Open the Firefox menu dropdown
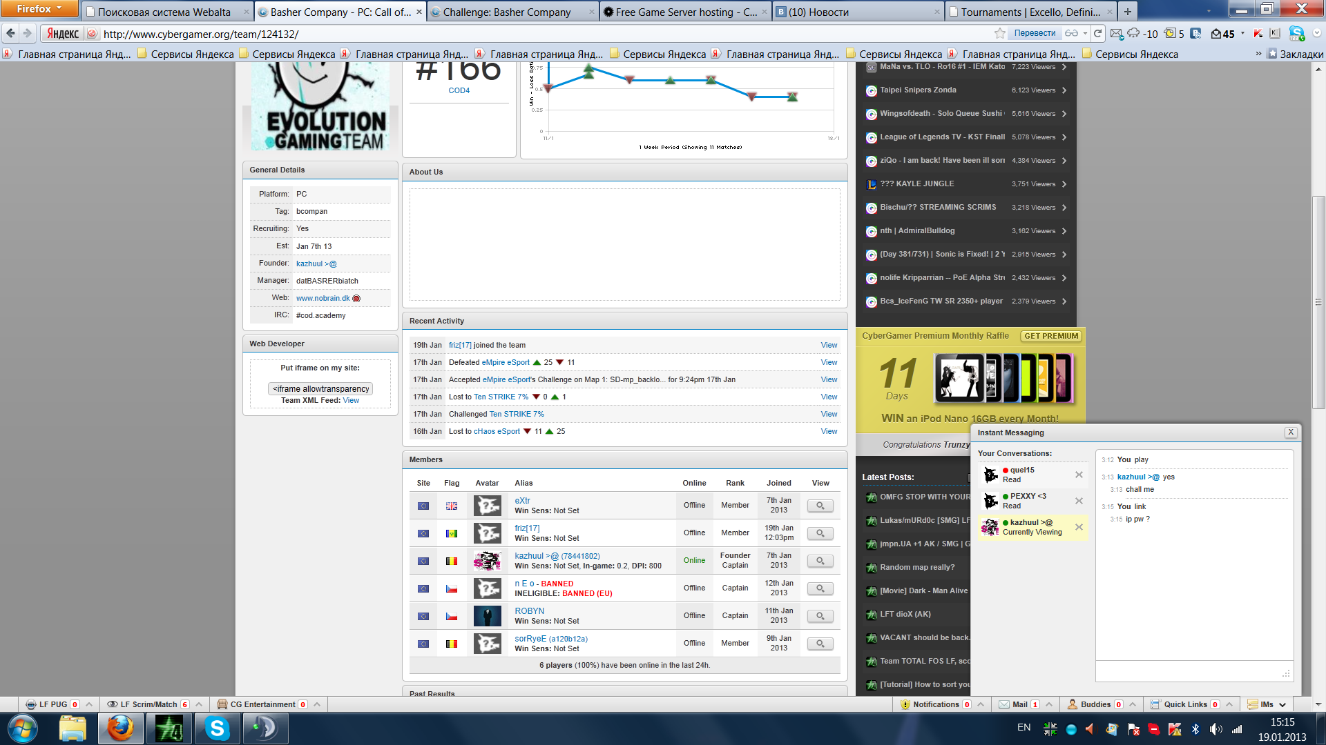The height and width of the screenshot is (745, 1326). coord(39,8)
